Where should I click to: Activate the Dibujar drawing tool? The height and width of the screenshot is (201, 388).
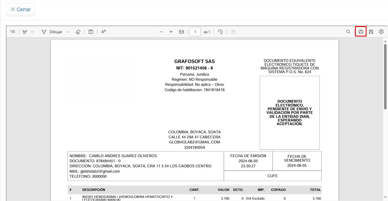52,32
